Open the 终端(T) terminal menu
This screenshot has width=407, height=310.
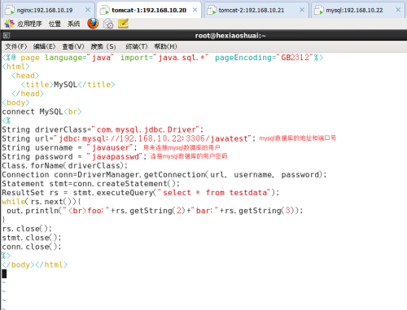[137, 46]
